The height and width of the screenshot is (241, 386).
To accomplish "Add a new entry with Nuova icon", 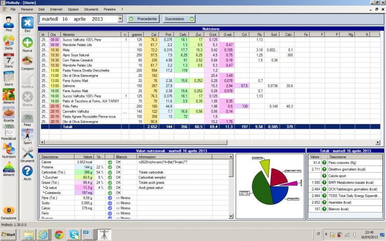I will 27,44.
